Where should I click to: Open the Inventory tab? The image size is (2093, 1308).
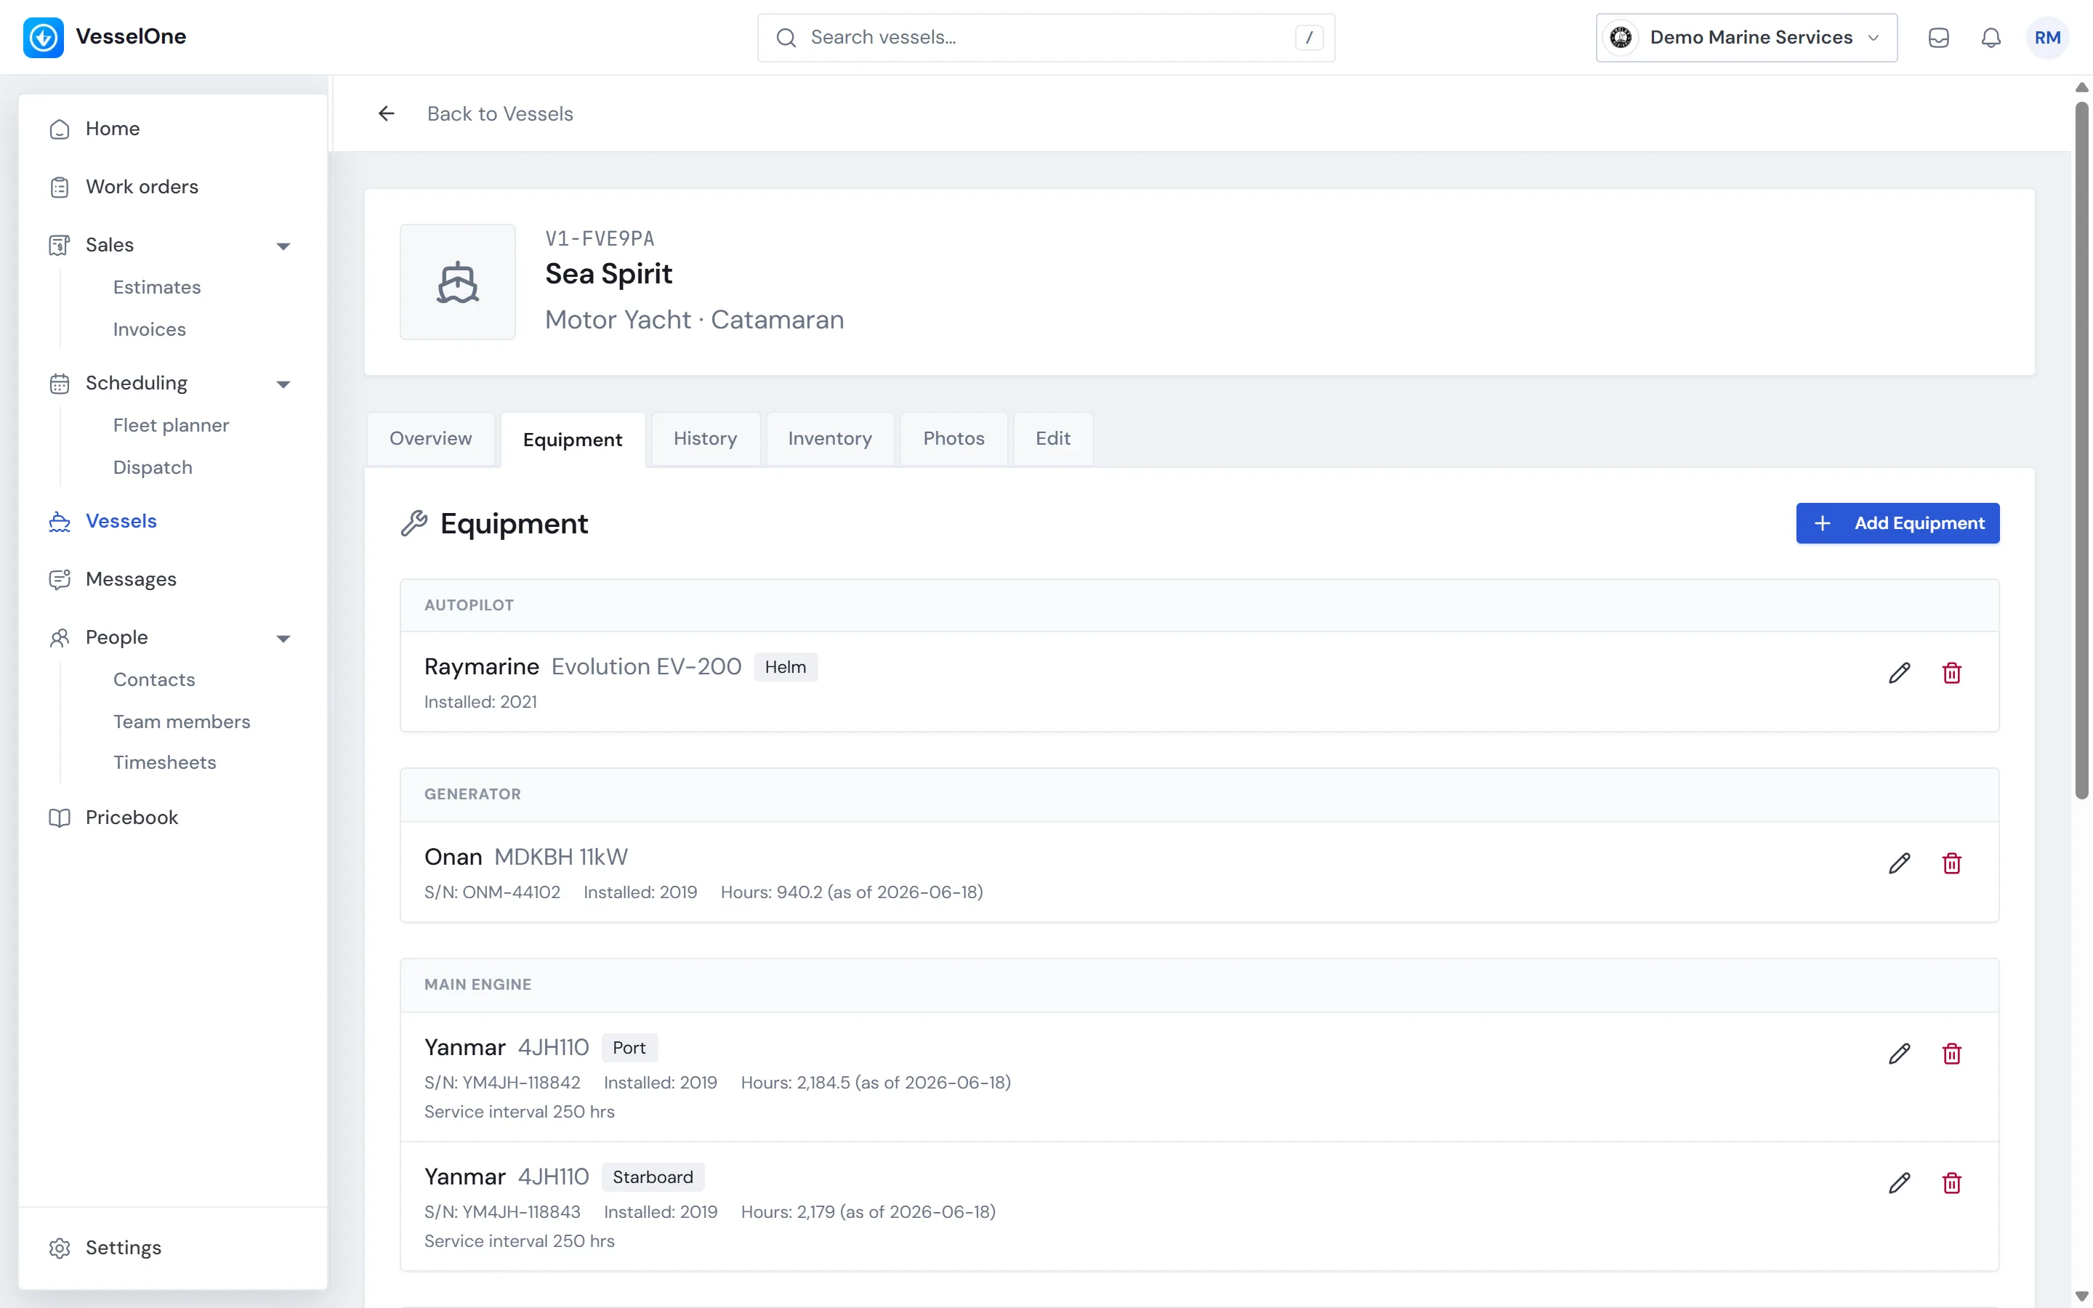click(830, 439)
